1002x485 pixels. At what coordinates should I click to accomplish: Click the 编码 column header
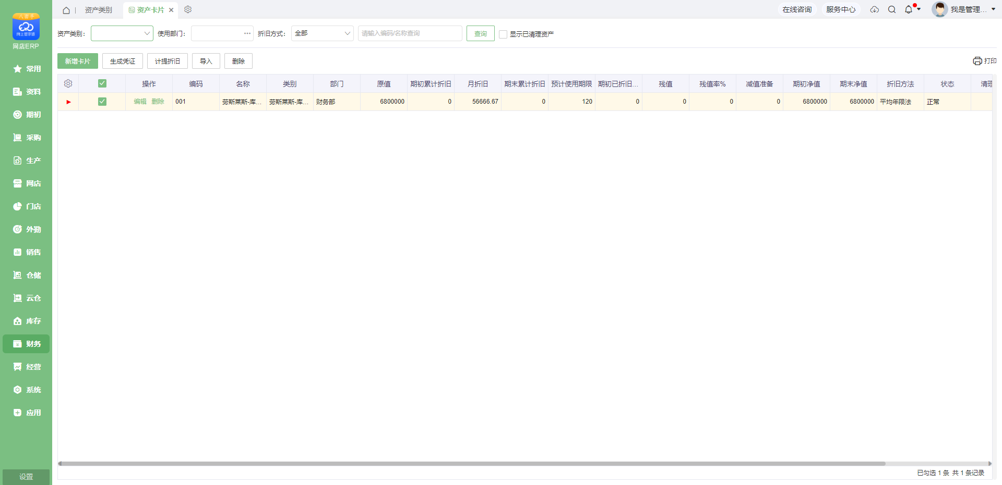tap(196, 84)
